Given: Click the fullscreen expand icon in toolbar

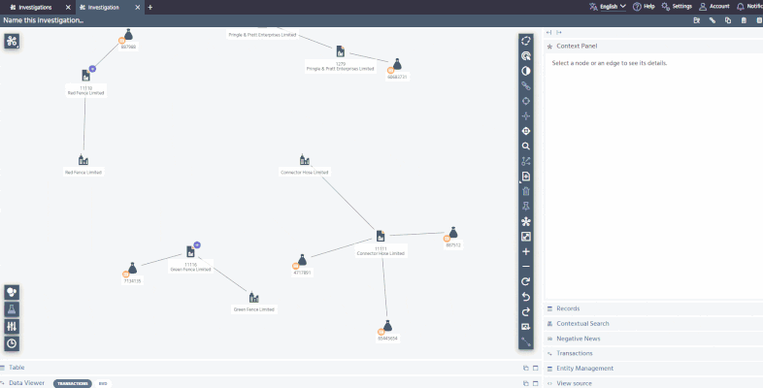Looking at the screenshot, I should (525, 237).
